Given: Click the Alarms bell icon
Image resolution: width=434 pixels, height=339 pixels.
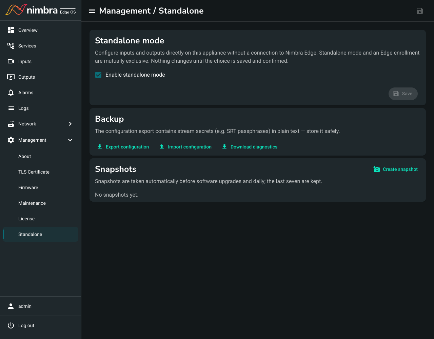Looking at the screenshot, I should (x=11, y=93).
